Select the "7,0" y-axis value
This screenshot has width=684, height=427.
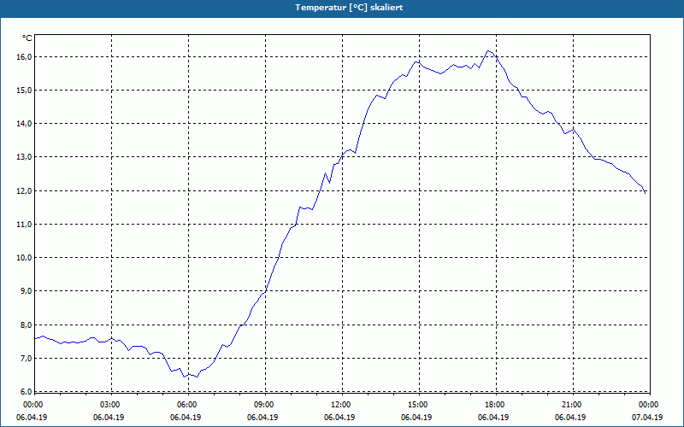[x=27, y=358]
